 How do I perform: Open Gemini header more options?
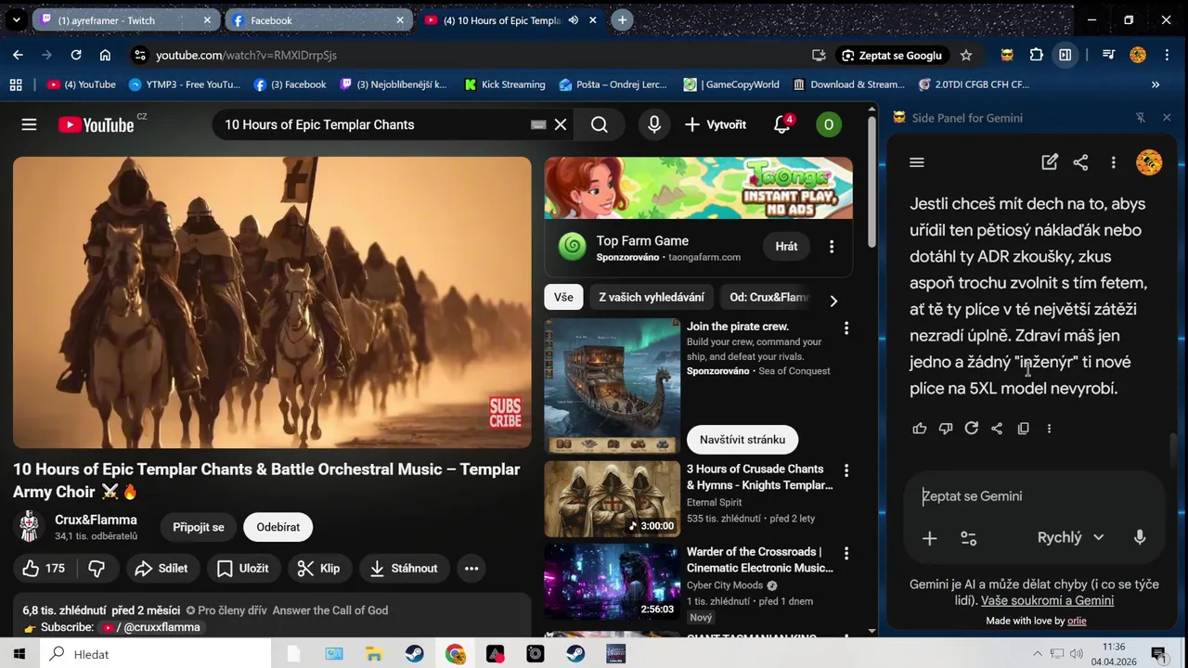1113,162
